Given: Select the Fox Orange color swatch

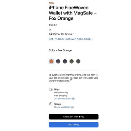Looking at the screenshot, I should pyautogui.click(x=51, y=61).
